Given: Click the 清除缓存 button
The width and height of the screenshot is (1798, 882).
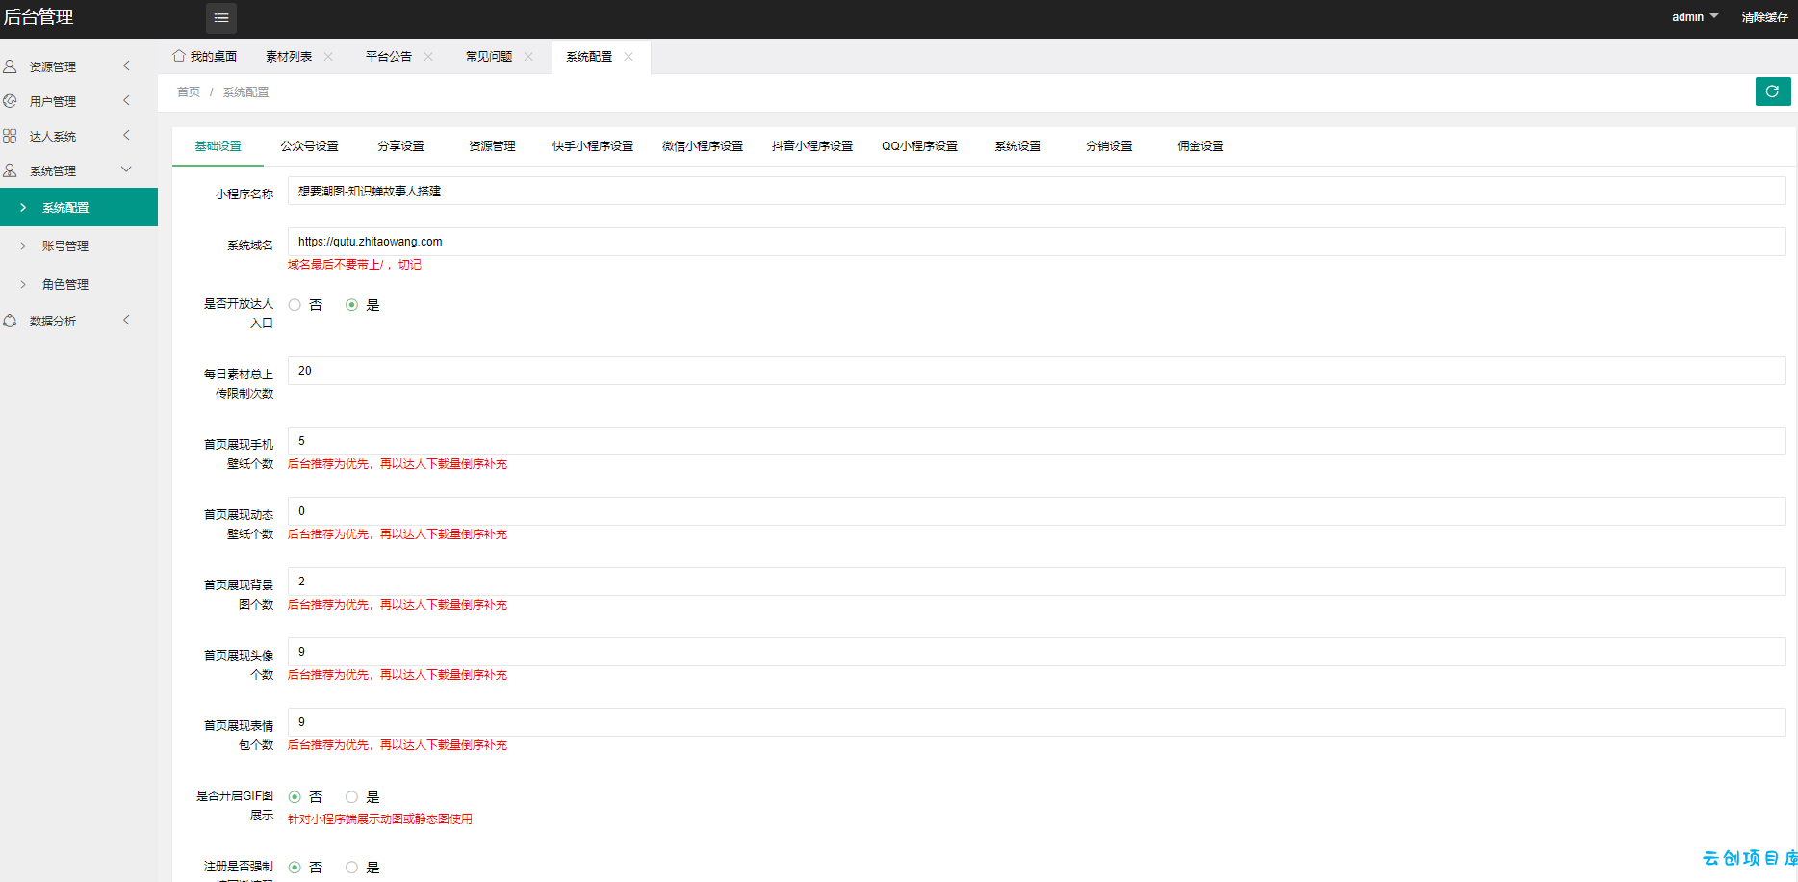Looking at the screenshot, I should coord(1764,17).
